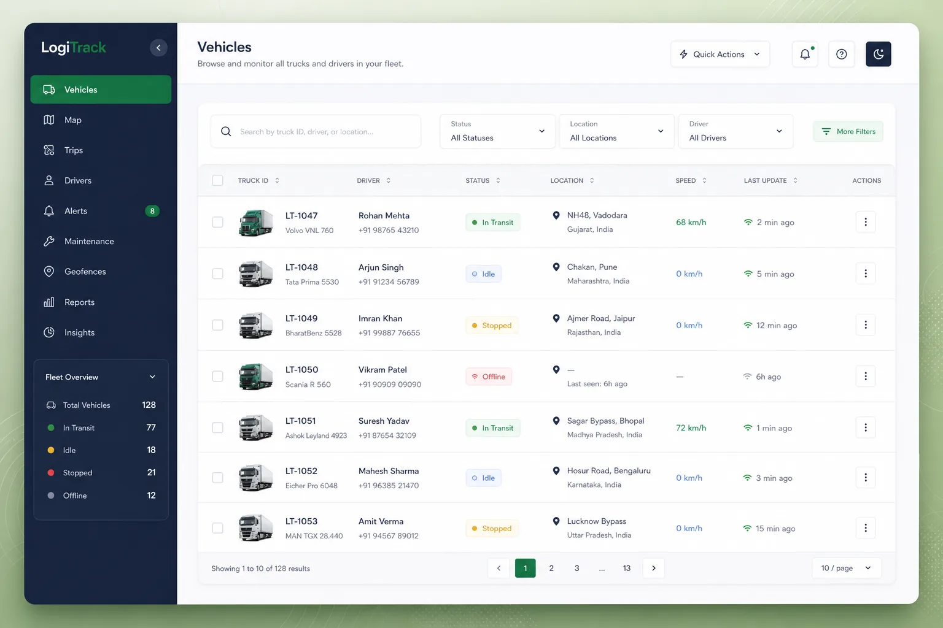Toggle dark mode moon icon
This screenshot has width=943, height=628.
click(x=879, y=54)
